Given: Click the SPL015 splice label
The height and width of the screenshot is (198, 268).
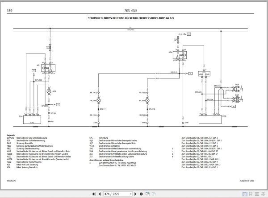Looking at the screenshot, I should click(x=174, y=72).
